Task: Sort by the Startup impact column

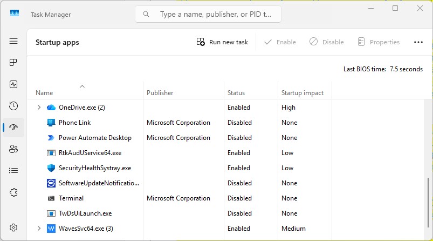Action: pyautogui.click(x=303, y=93)
